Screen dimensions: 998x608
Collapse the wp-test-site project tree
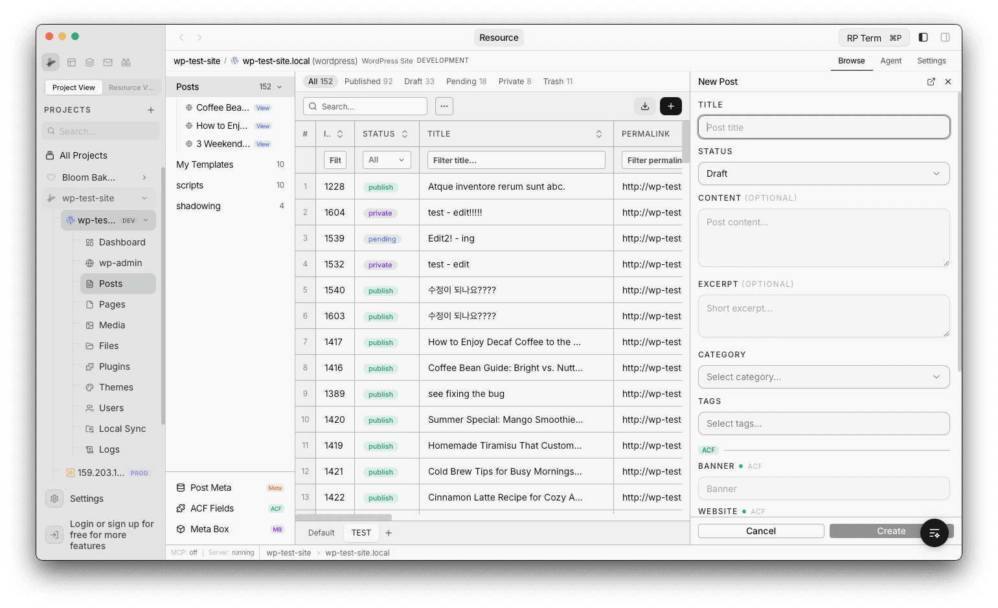(x=144, y=197)
